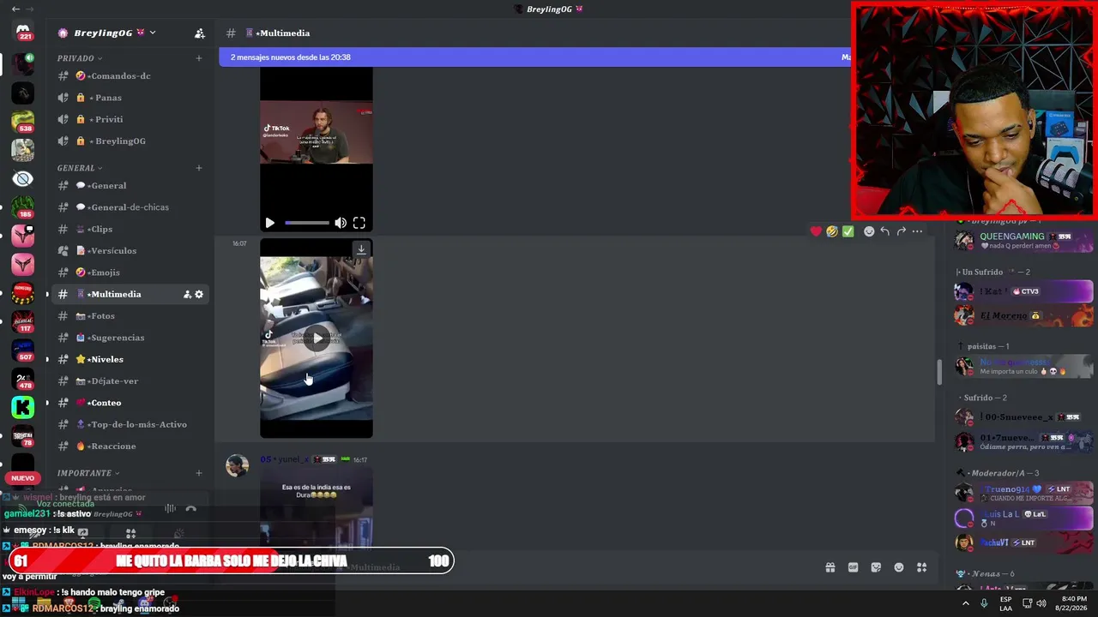This screenshot has height=617, width=1098.
Task: Collapse the GENERAL category
Action: pos(79,168)
